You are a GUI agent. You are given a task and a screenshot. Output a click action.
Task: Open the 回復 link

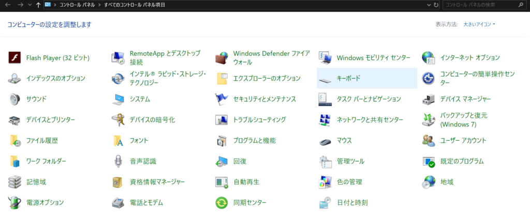coord(240,161)
